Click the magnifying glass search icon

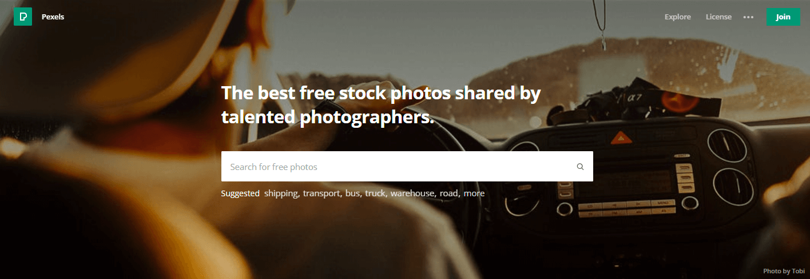pyautogui.click(x=580, y=167)
